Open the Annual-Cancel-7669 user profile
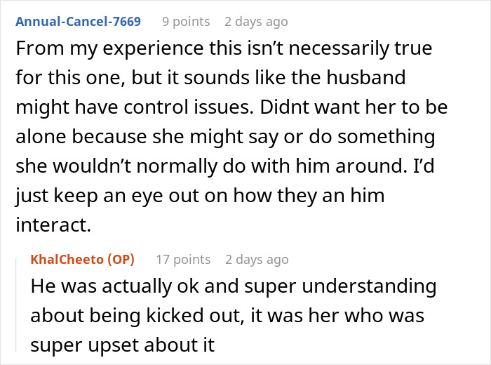This screenshot has height=365, width=491. coord(78,22)
